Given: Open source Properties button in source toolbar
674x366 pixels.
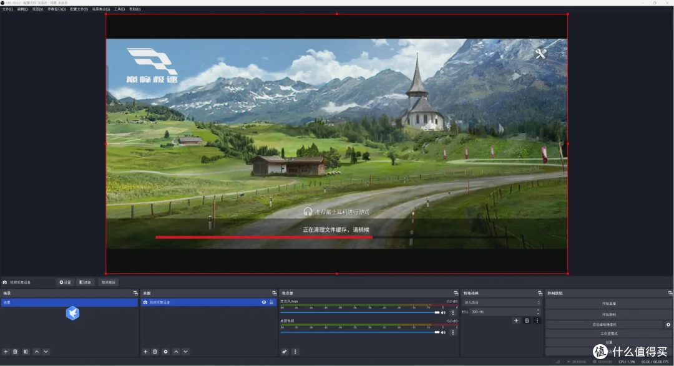Looking at the screenshot, I should pos(65,282).
